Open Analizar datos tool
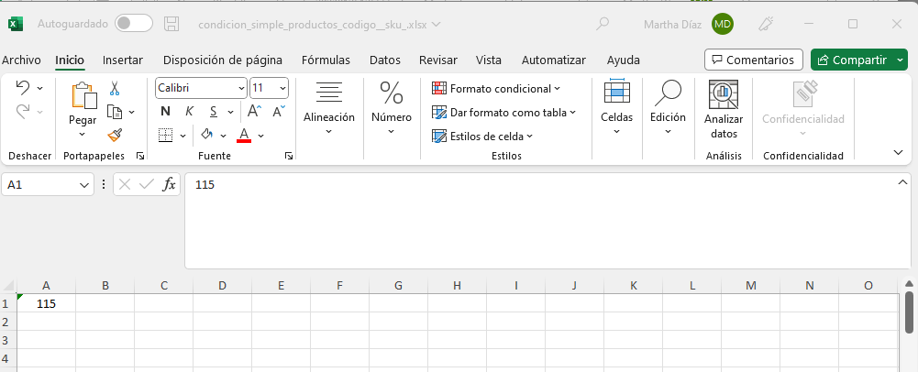 click(x=724, y=109)
